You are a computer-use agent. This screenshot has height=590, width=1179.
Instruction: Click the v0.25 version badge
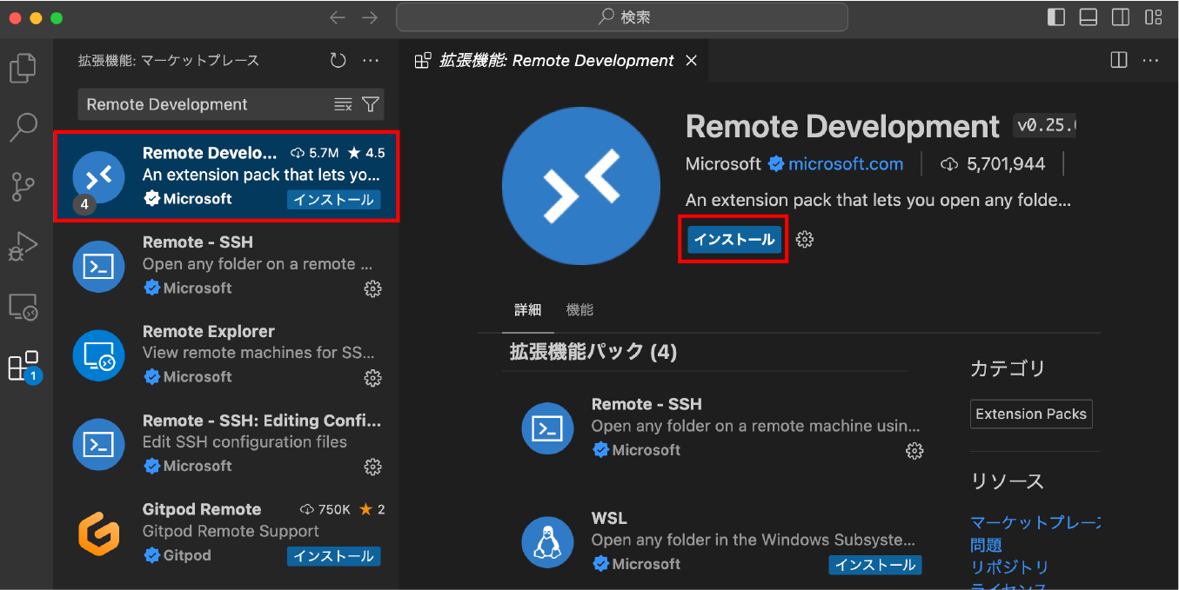[1045, 126]
